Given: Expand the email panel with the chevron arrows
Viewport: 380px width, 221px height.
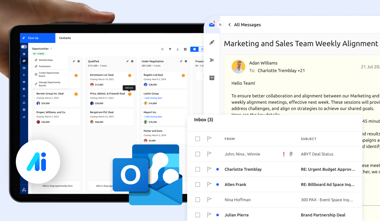Looking at the screenshot, I should [220, 24].
